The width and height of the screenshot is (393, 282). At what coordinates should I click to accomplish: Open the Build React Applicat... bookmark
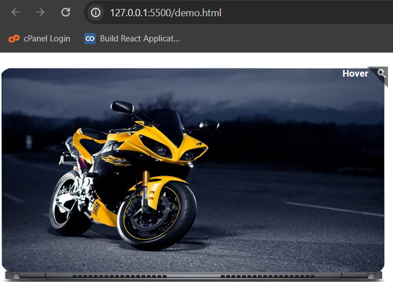[x=132, y=39]
